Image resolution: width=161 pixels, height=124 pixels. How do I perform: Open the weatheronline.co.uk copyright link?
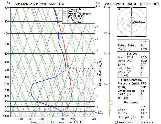[x=134, y=122]
